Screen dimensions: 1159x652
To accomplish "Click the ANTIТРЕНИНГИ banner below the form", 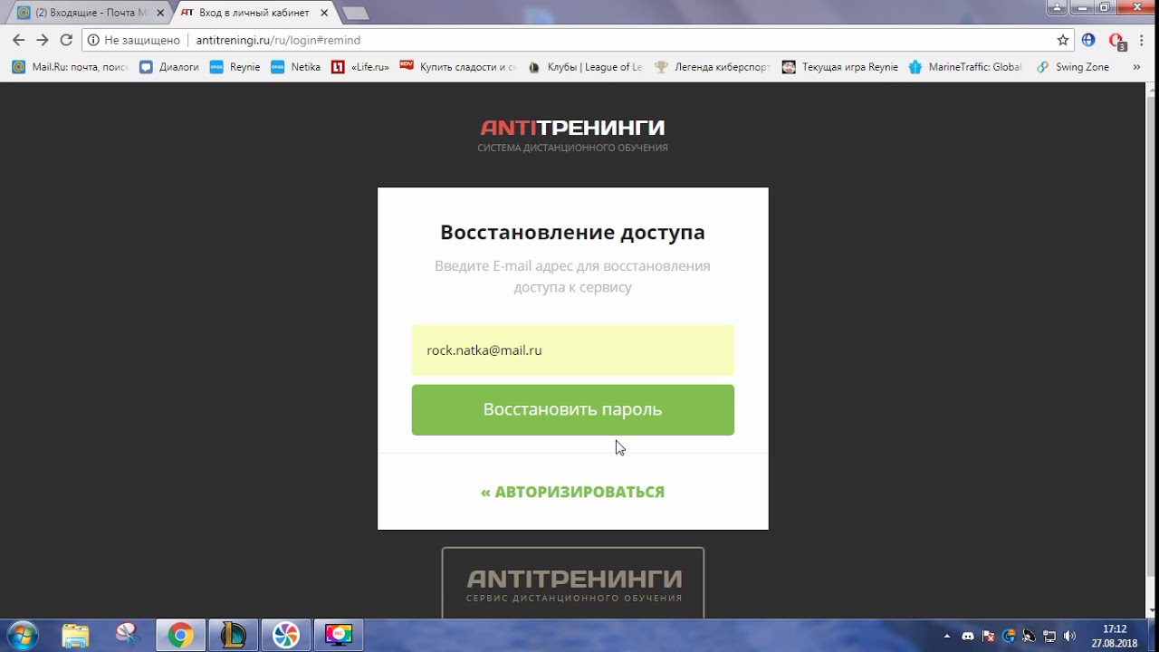I will pyautogui.click(x=572, y=582).
